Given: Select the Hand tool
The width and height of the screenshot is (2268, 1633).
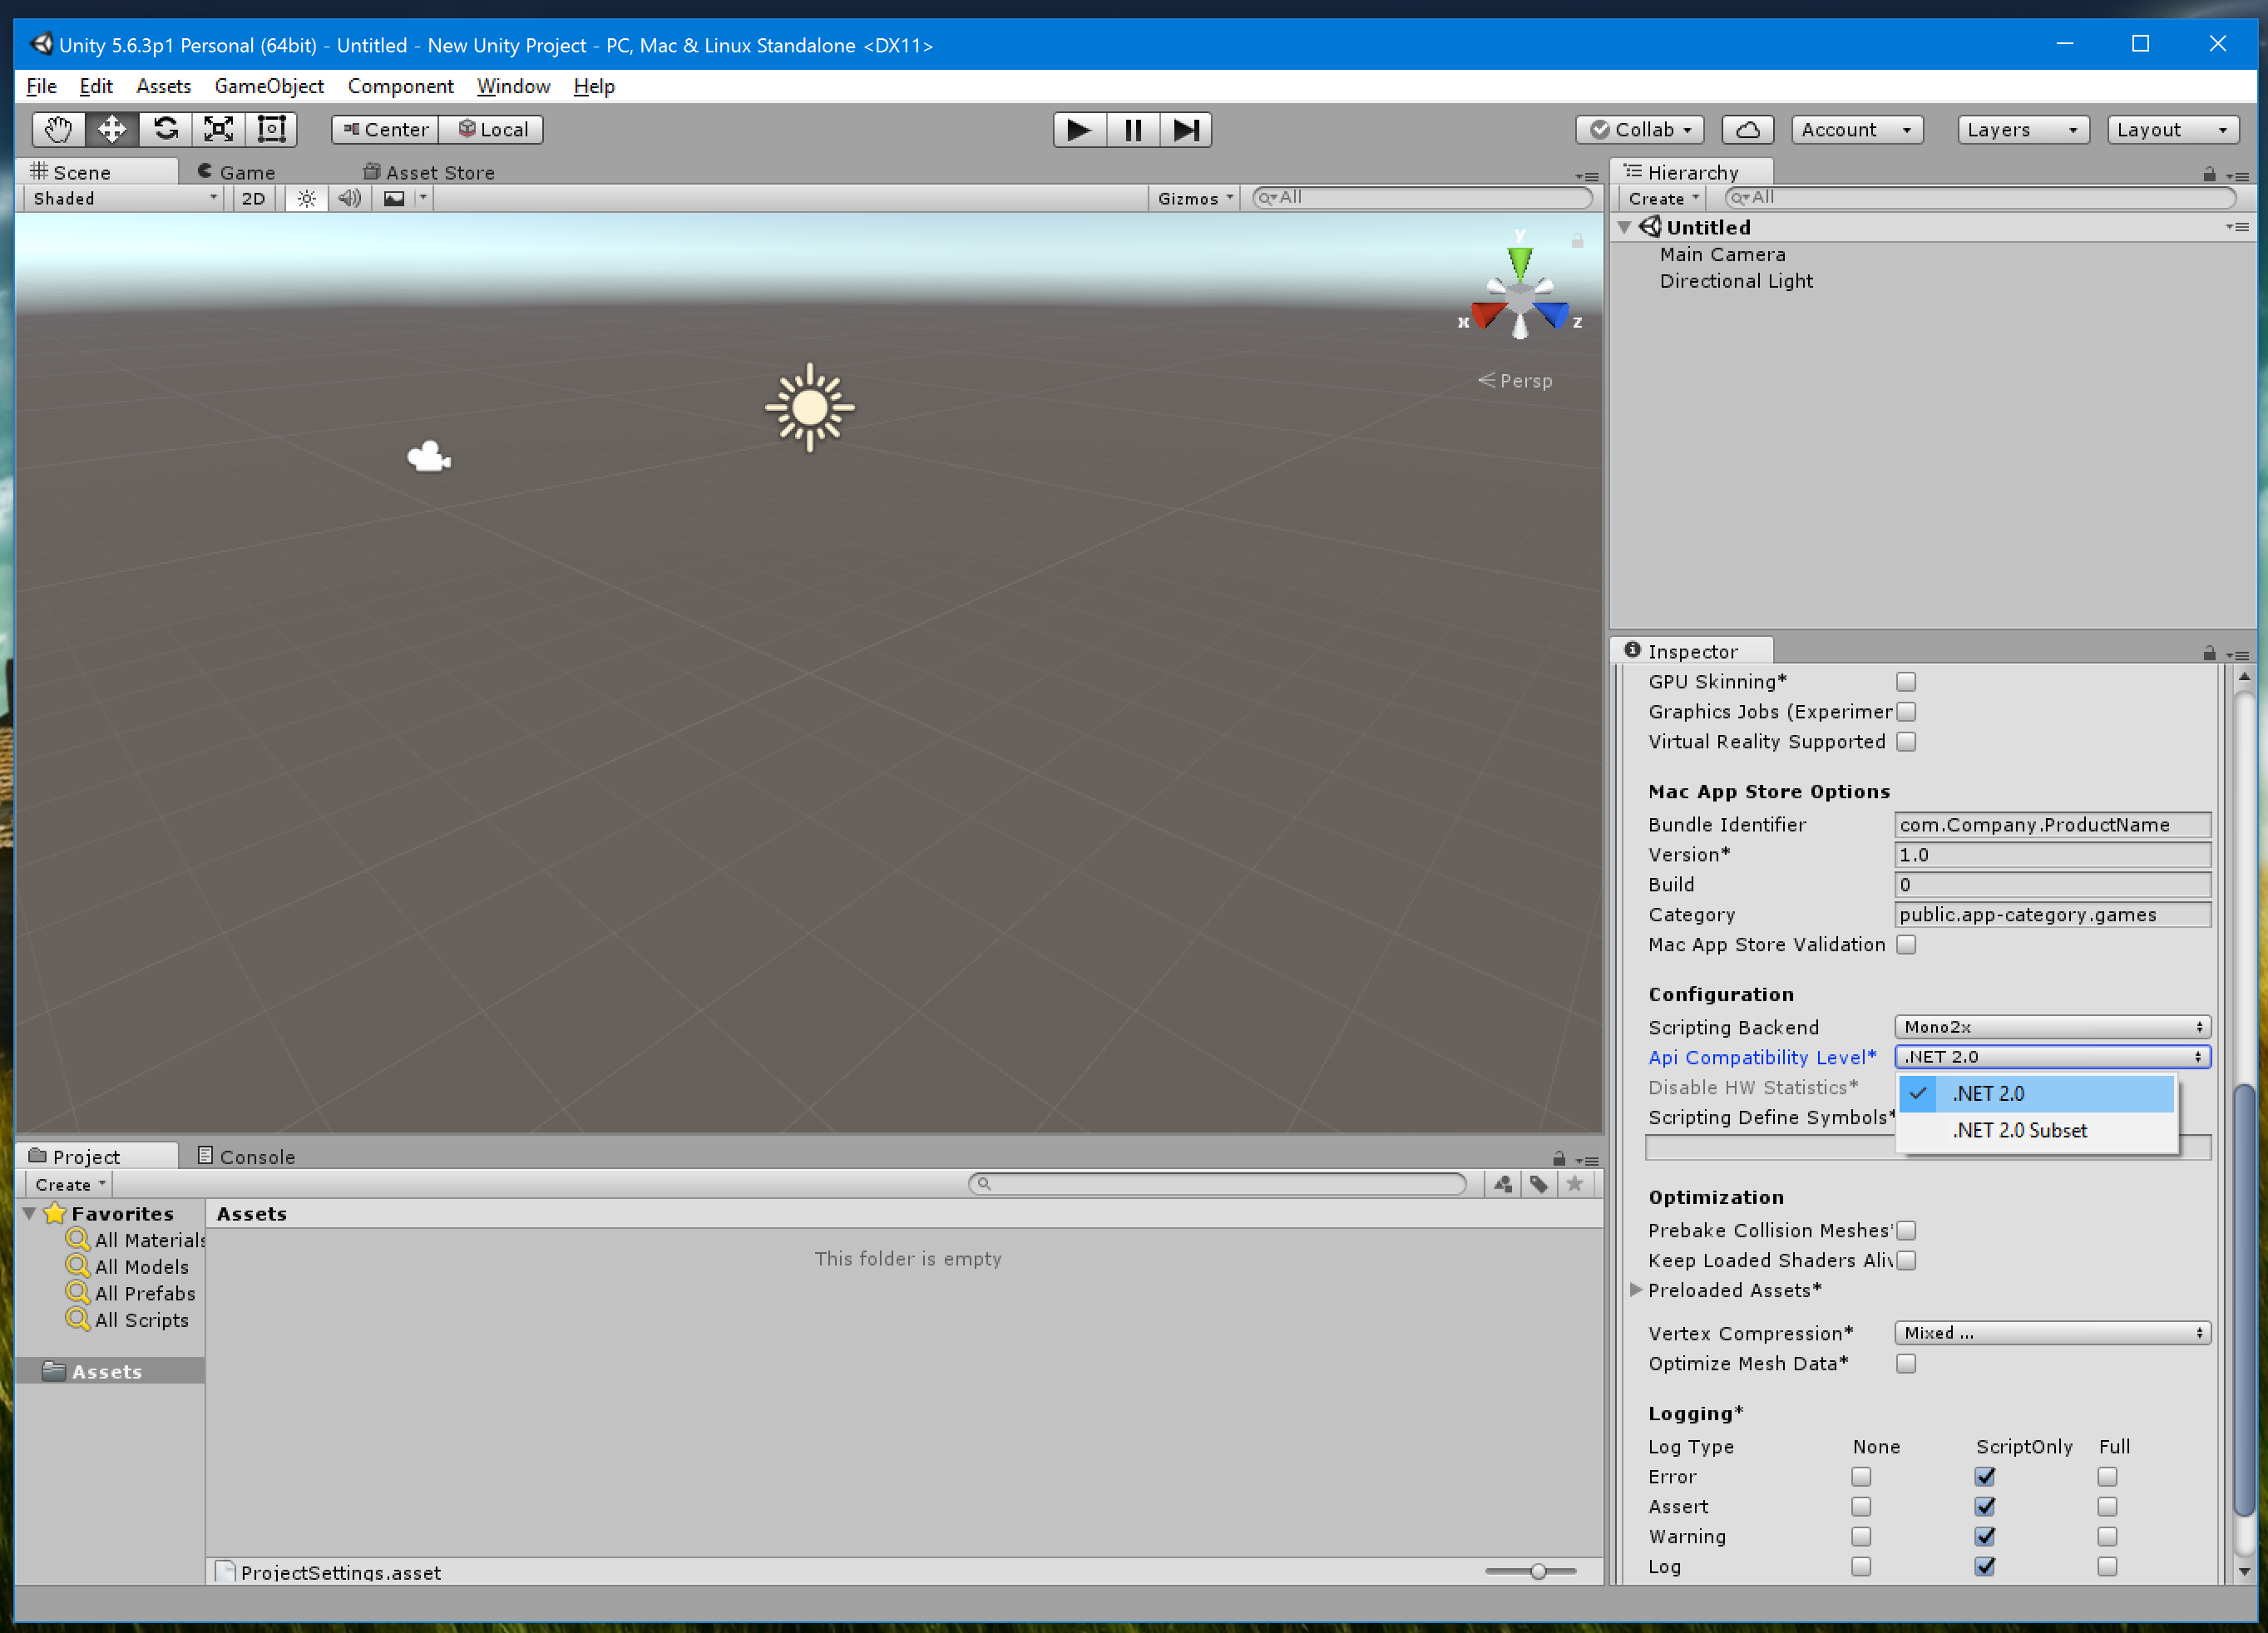Looking at the screenshot, I should point(58,129).
